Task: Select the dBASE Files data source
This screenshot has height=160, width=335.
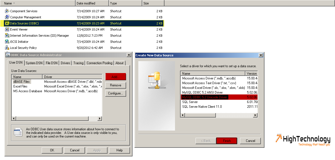Action: tap(21, 82)
